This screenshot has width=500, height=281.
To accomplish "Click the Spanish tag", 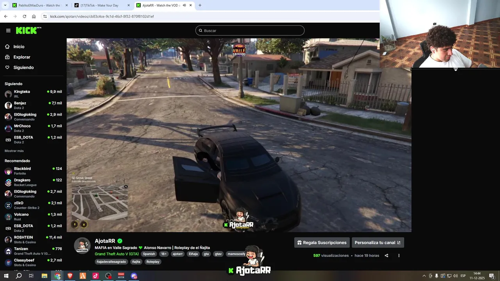I will point(149,254).
